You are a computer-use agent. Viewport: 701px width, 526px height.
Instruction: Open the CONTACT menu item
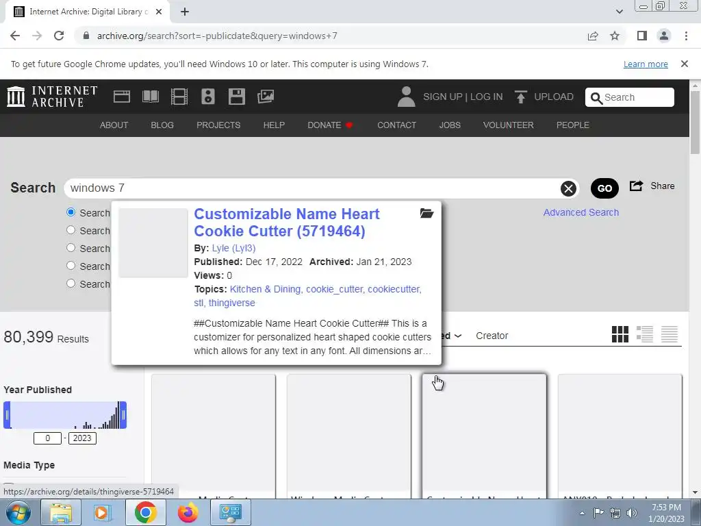click(396, 125)
